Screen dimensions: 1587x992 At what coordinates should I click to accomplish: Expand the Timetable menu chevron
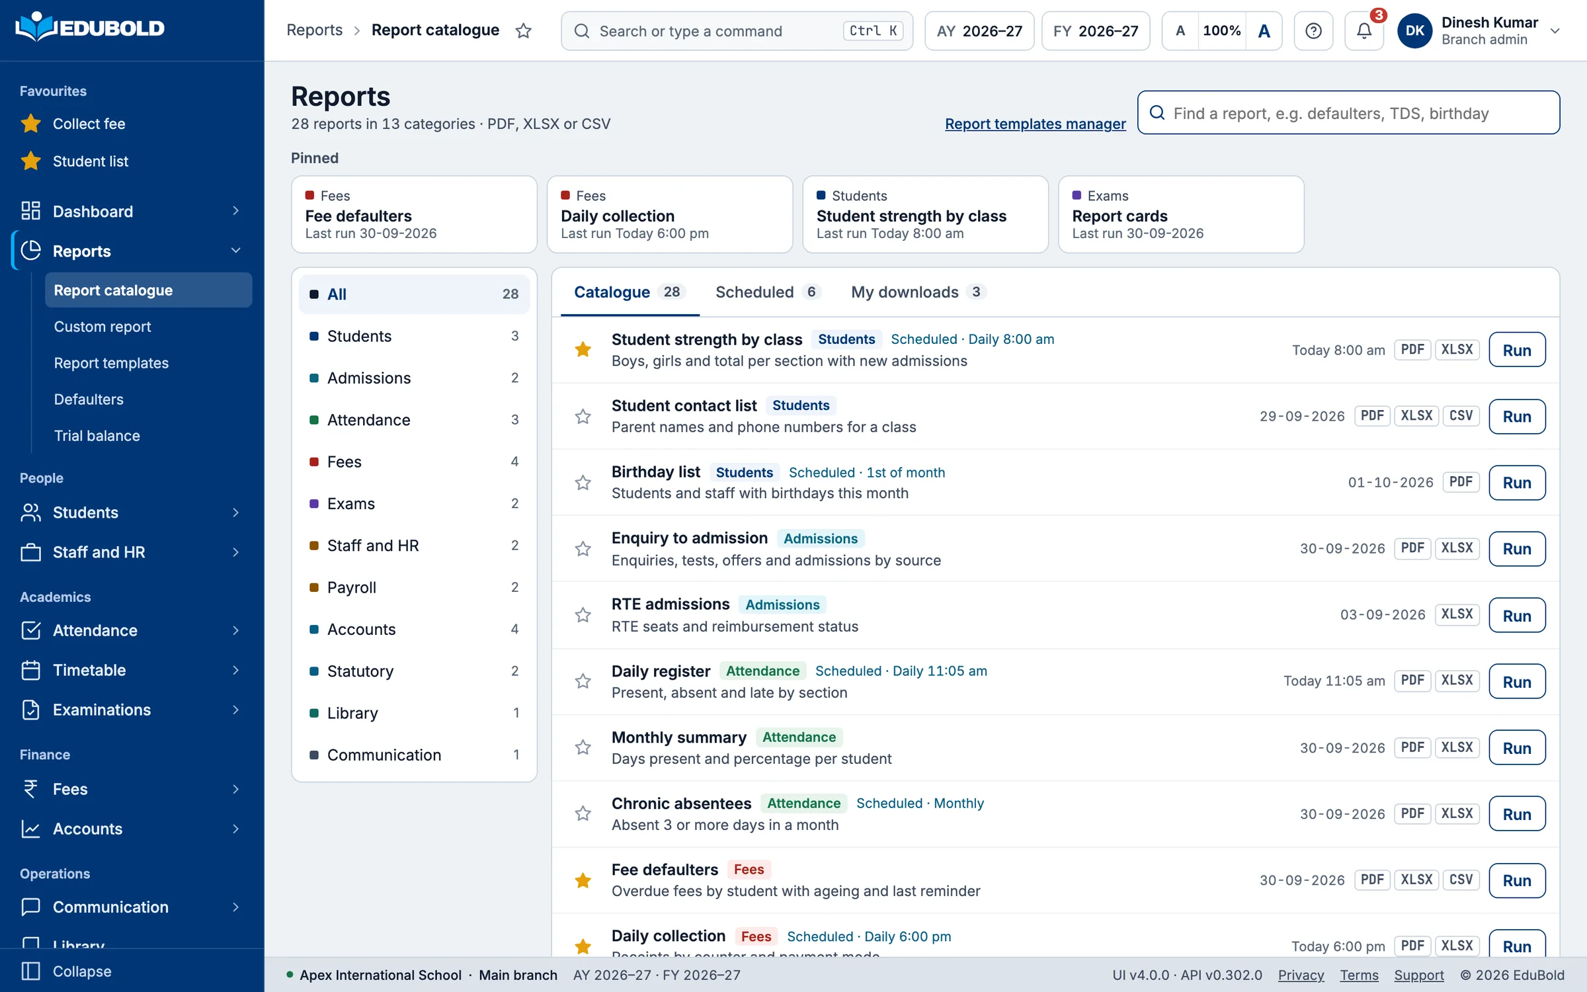(235, 670)
